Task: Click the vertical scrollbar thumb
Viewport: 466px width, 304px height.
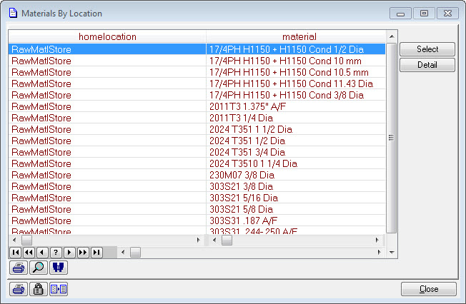Action: (392, 138)
